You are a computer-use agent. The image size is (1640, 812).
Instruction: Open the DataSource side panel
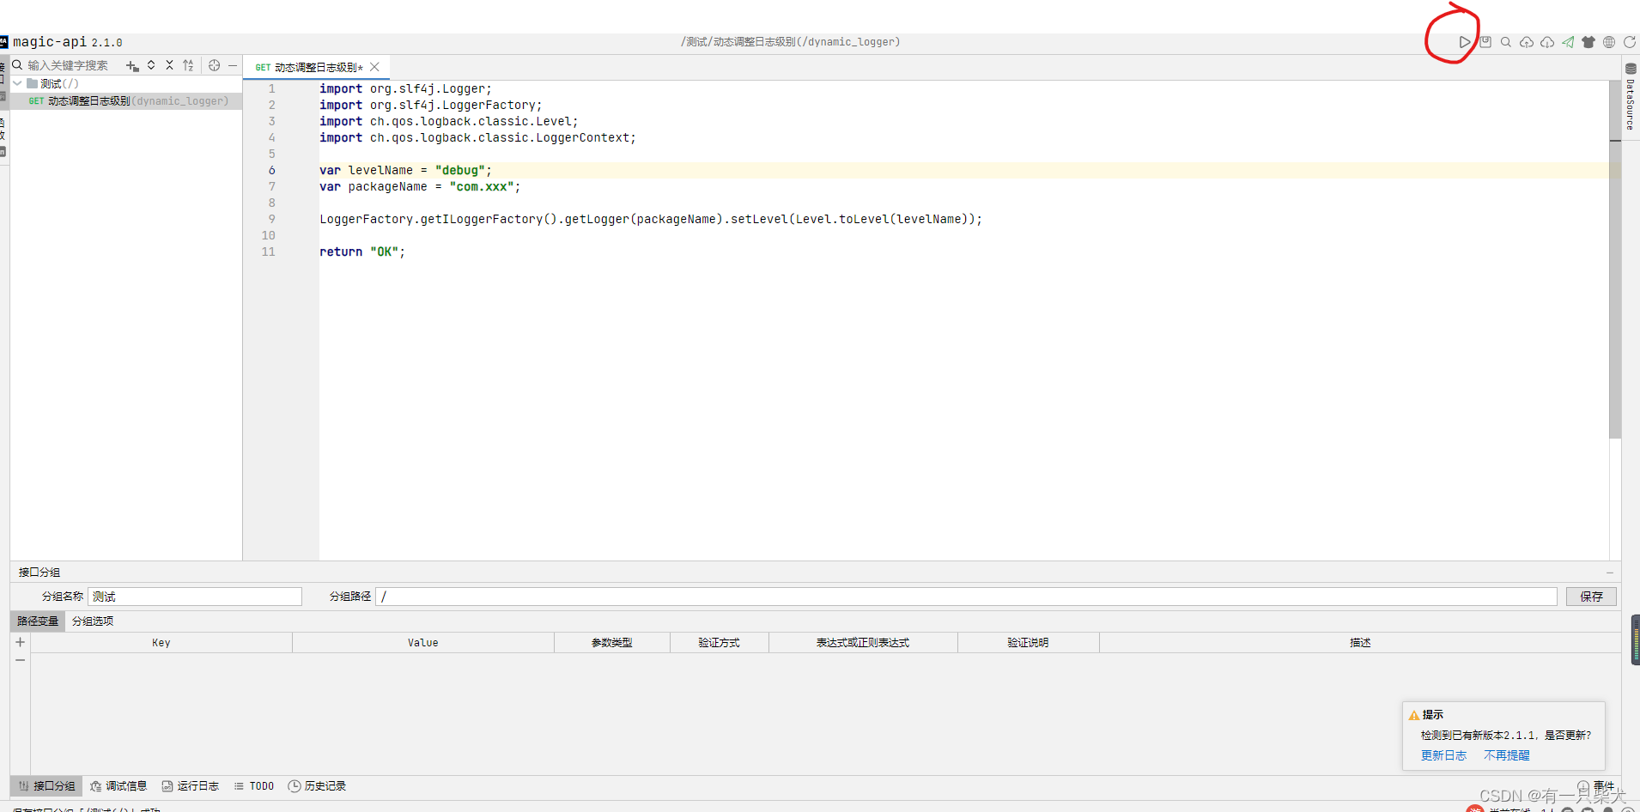(x=1631, y=97)
